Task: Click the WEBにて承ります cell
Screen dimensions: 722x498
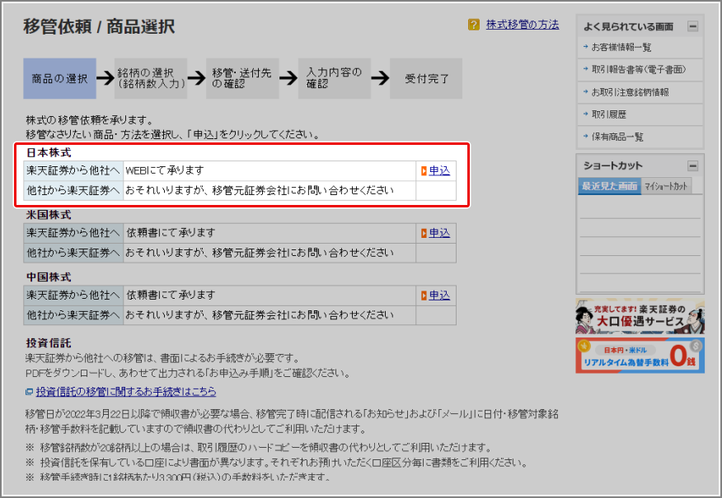Action: [x=270, y=170]
